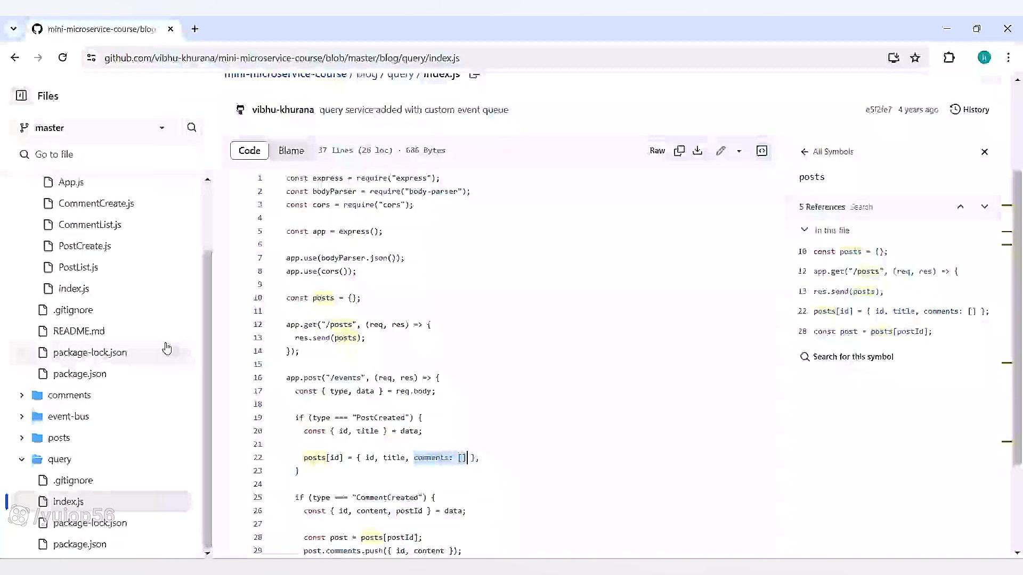This screenshot has width=1023, height=575.
Task: Open PostCreate.js file
Action: click(x=85, y=246)
